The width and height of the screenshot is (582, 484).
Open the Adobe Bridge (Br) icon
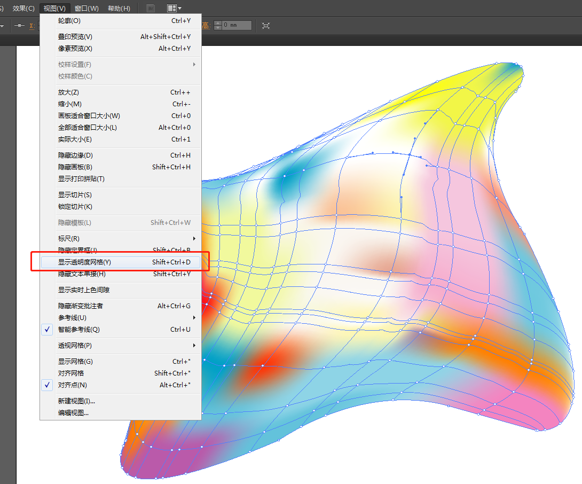coord(151,8)
